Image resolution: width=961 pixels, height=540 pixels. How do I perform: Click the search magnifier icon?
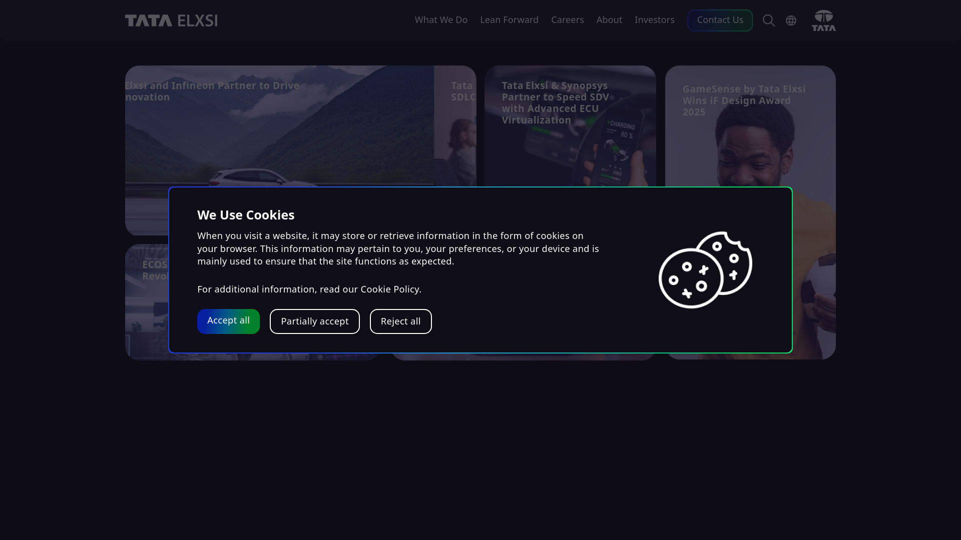769,20
